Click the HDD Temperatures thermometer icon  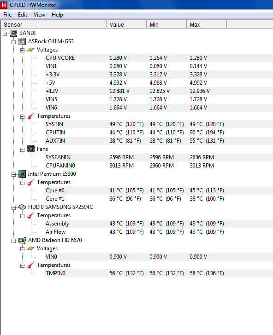(x=31, y=215)
